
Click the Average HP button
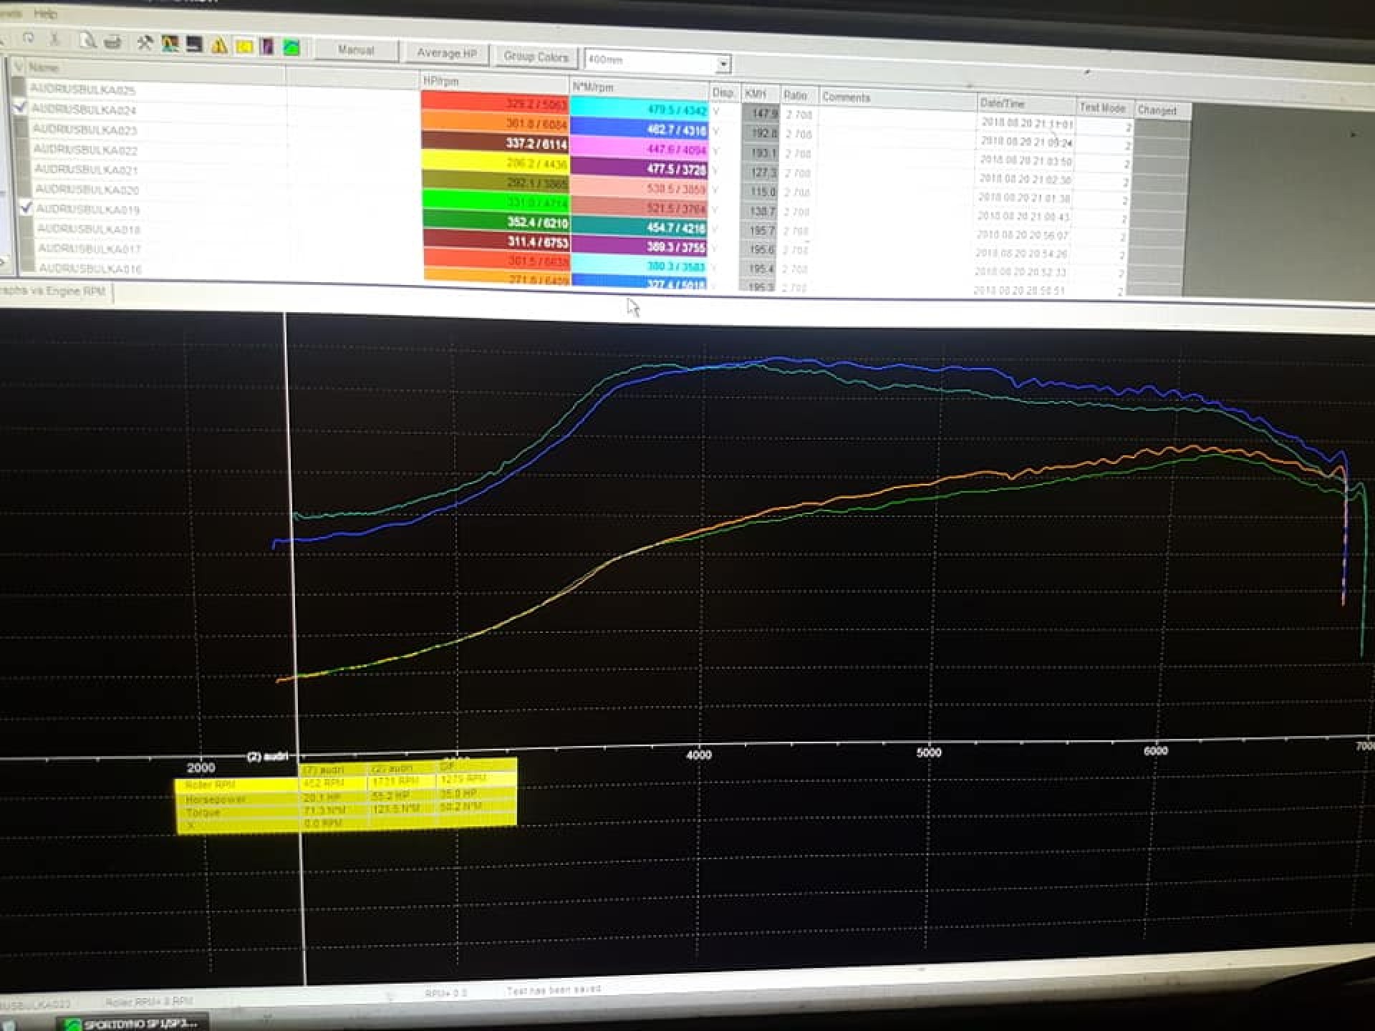pos(446,53)
